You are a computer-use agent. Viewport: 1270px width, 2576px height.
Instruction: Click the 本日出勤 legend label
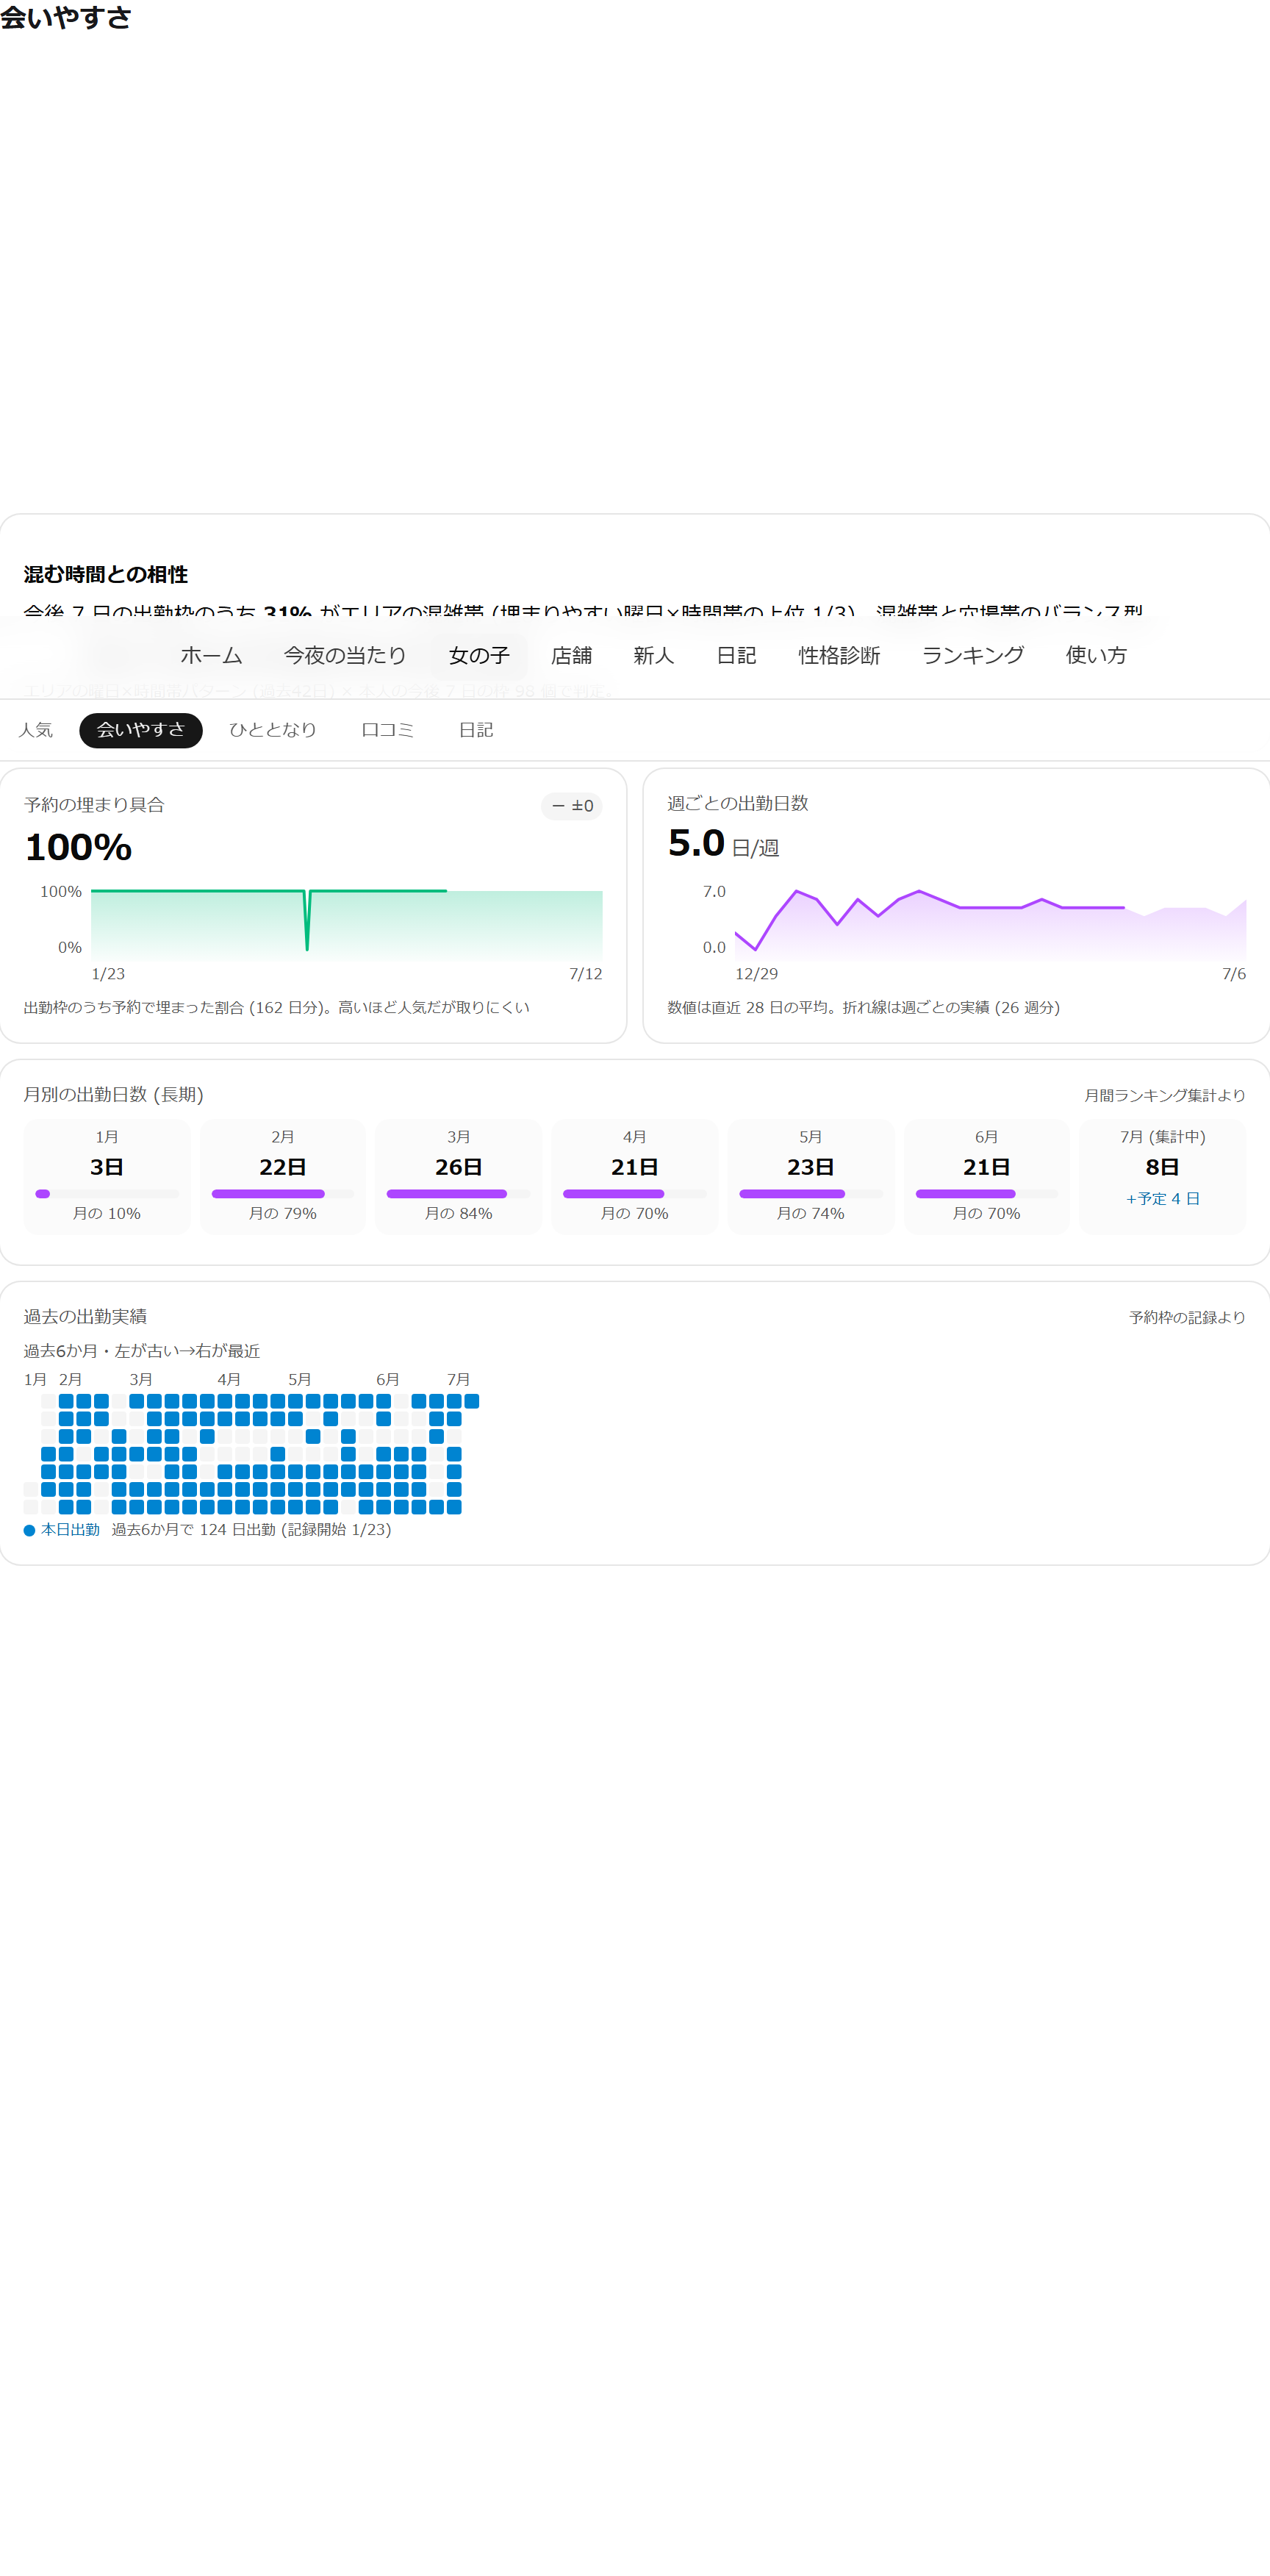[x=70, y=1530]
